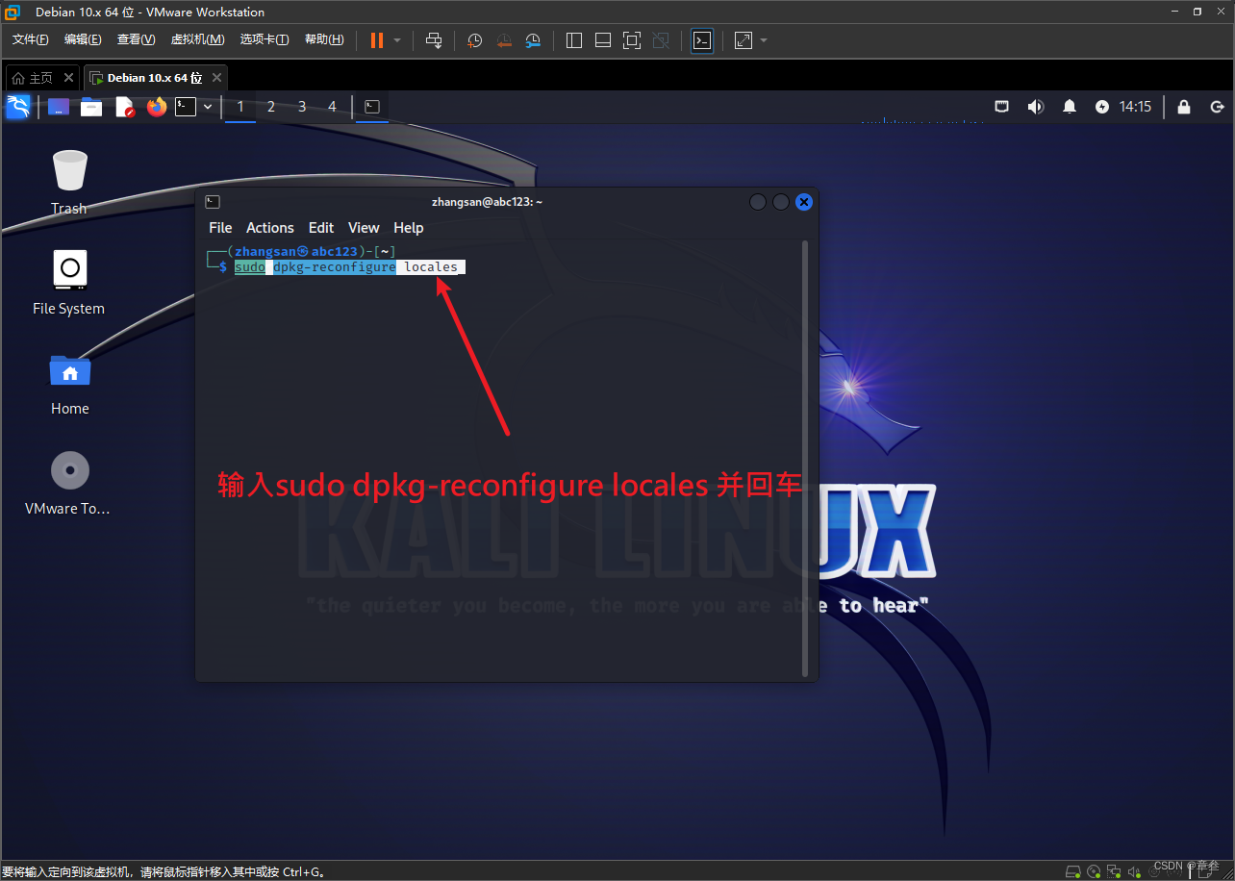Open the Actions menu in terminal
Viewport: 1235px width, 881px height.
pyautogui.click(x=270, y=228)
